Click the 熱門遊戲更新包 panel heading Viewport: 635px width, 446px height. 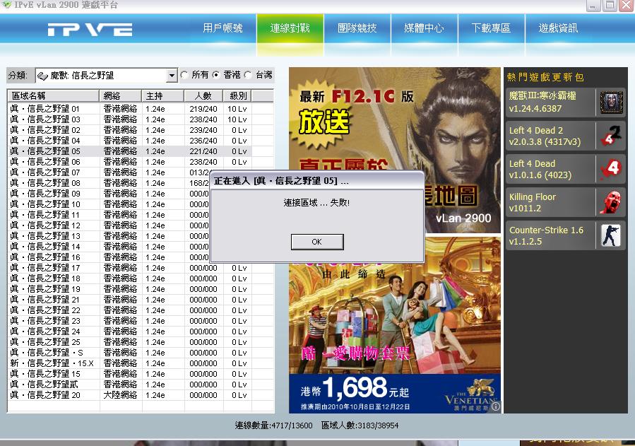pos(545,77)
